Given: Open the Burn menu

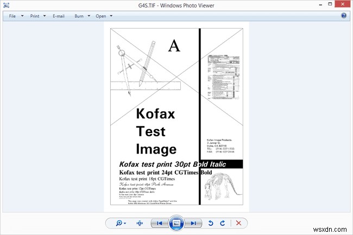Looking at the screenshot, I should pos(79,16).
